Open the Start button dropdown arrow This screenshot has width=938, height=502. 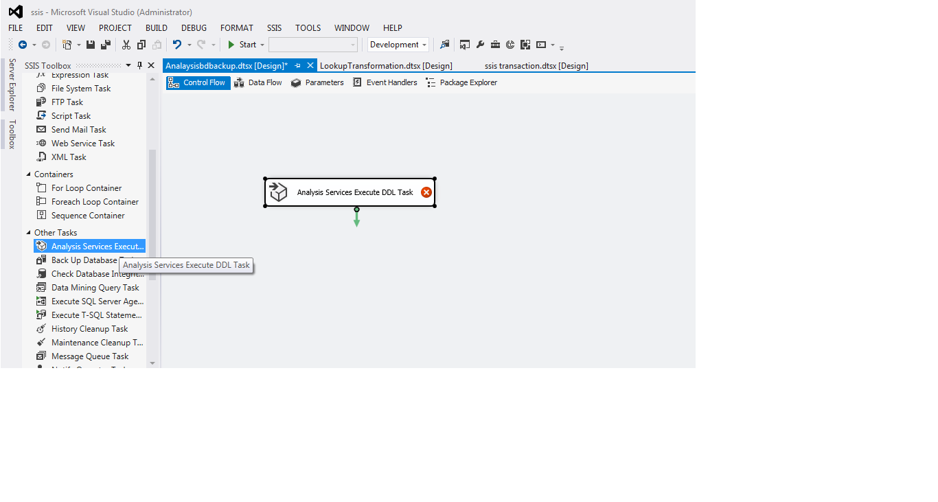262,45
